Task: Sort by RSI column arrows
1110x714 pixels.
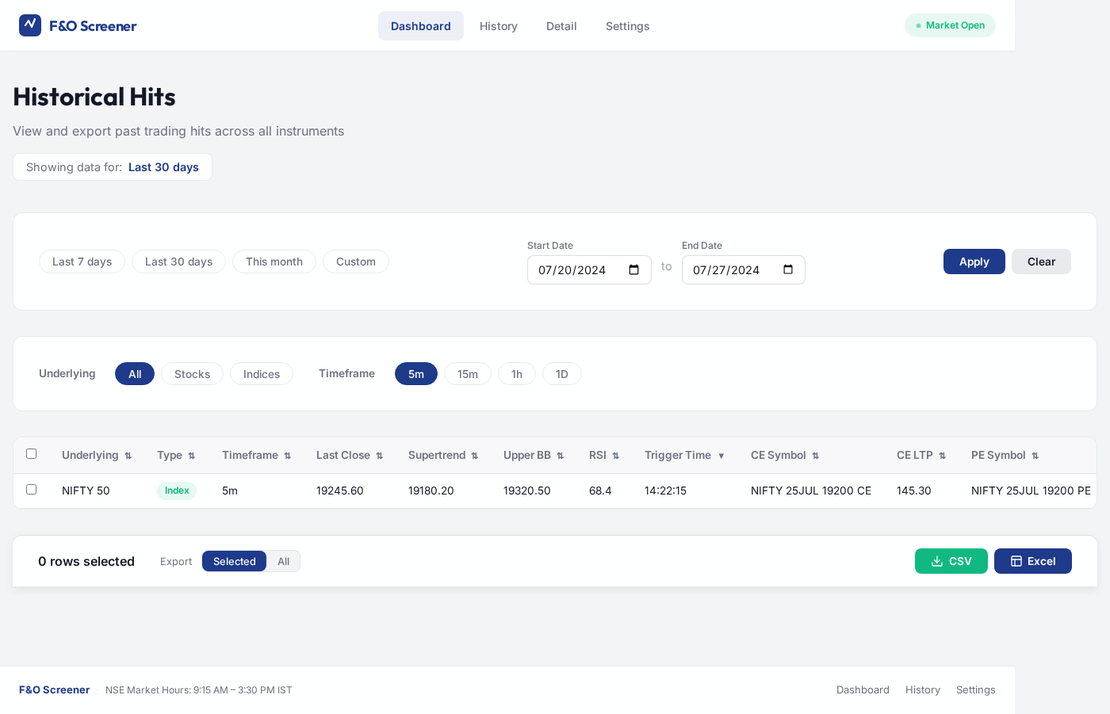Action: coord(615,456)
